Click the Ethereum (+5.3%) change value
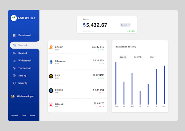 101,63
